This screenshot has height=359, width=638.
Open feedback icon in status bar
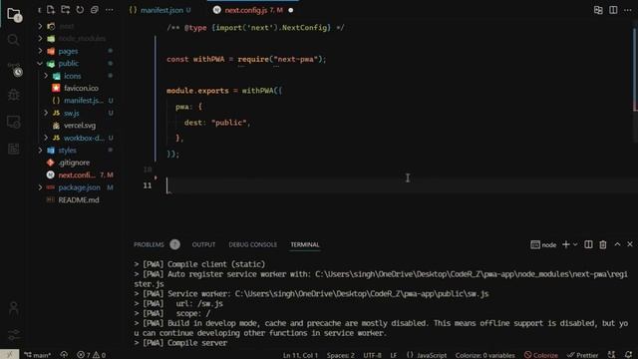click(x=611, y=355)
